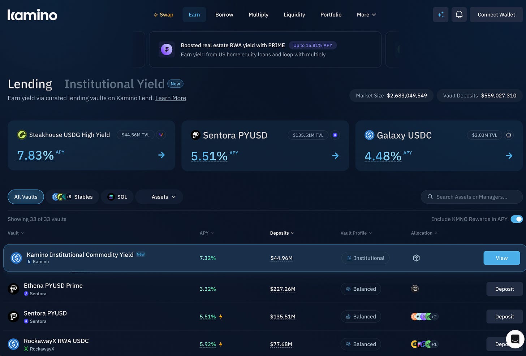Open the sparkle AI assistant icon

[x=441, y=15]
